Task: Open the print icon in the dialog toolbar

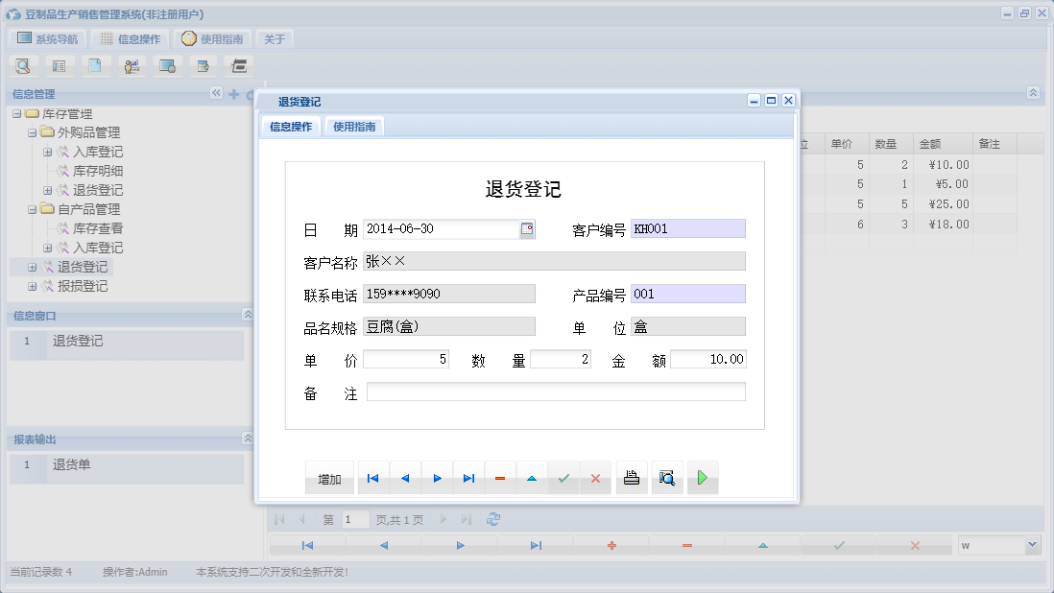Action: 631,477
